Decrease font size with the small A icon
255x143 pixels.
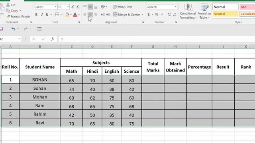coord(78,7)
